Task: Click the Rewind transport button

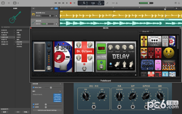Action: coord(56,3)
